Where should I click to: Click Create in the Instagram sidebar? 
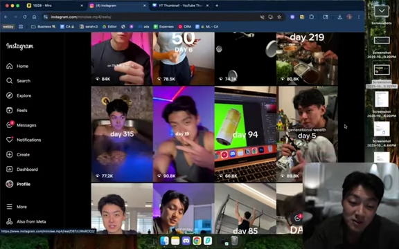pos(18,154)
